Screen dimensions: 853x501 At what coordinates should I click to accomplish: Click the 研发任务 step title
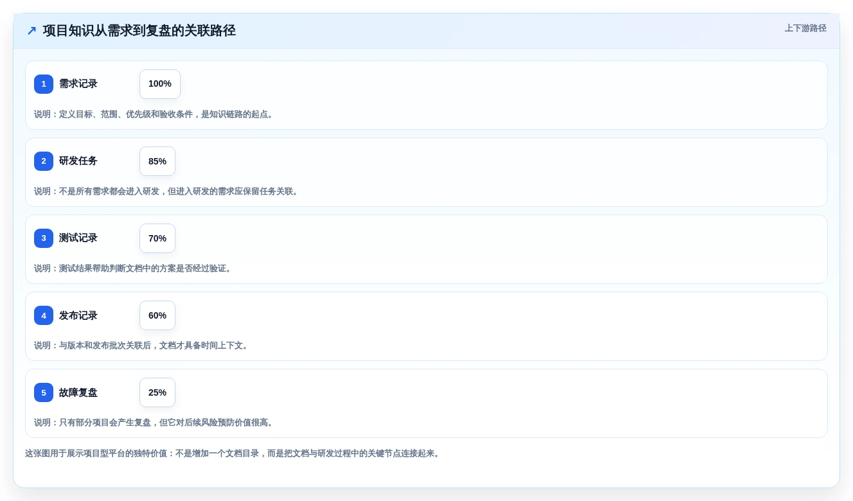click(78, 161)
